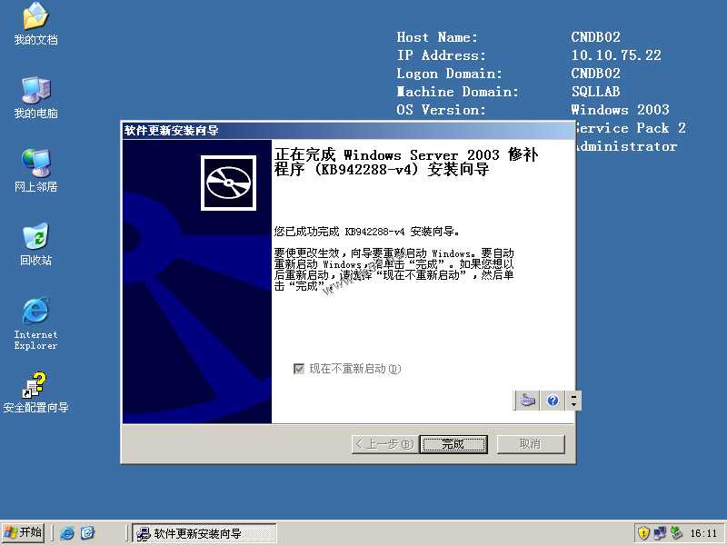Check the 现在不重新启动 (don't restart now) checkbox
The height and width of the screenshot is (545, 727).
point(299,368)
